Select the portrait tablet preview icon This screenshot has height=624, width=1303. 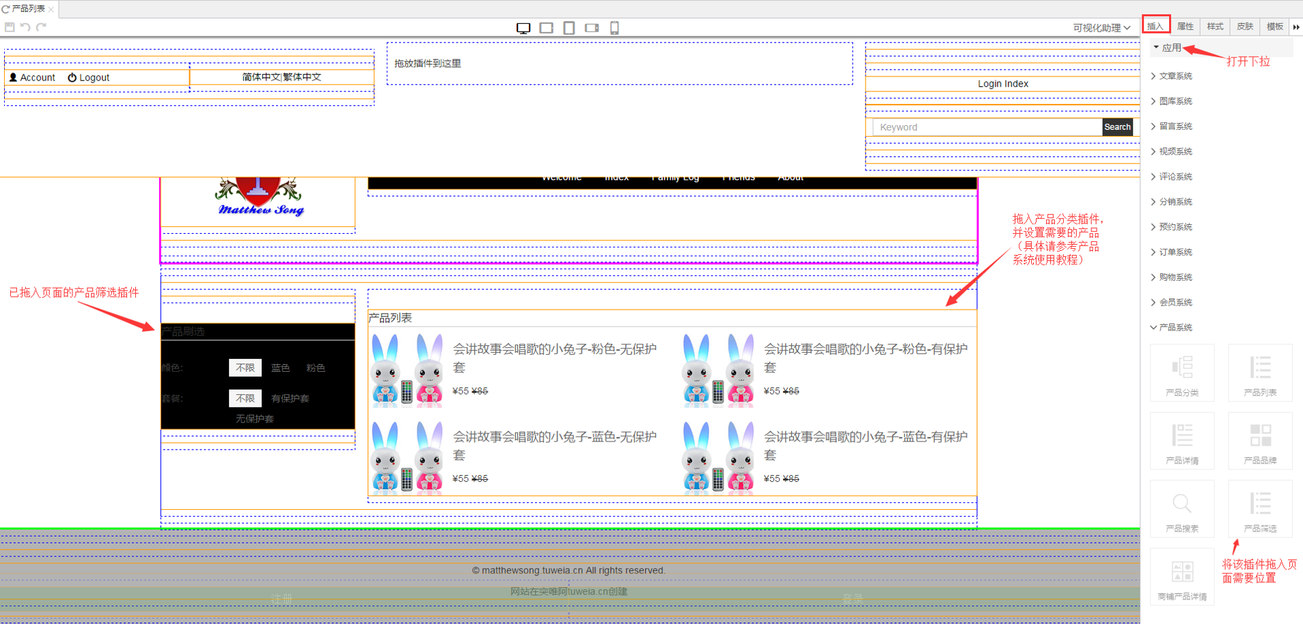[x=568, y=28]
